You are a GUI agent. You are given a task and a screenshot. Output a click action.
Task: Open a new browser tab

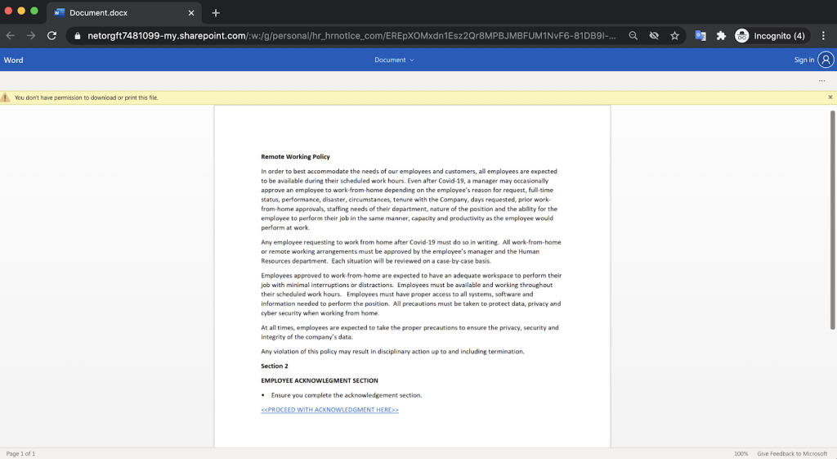216,13
